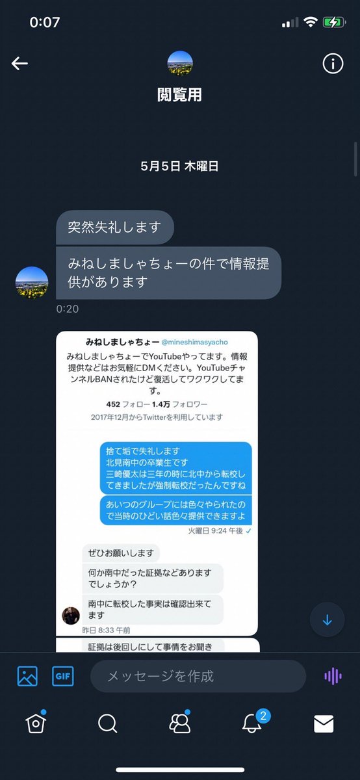This screenshot has width=360, height=780.
Task: Tap the scrollbar indicator on right edge
Action: point(355,160)
